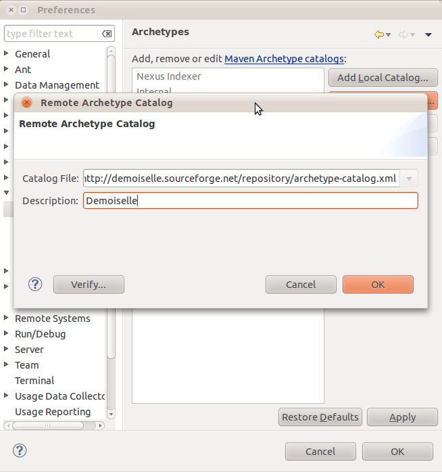The image size is (442, 472).
Task: Click the Catalog File URL field
Action: click(241, 179)
